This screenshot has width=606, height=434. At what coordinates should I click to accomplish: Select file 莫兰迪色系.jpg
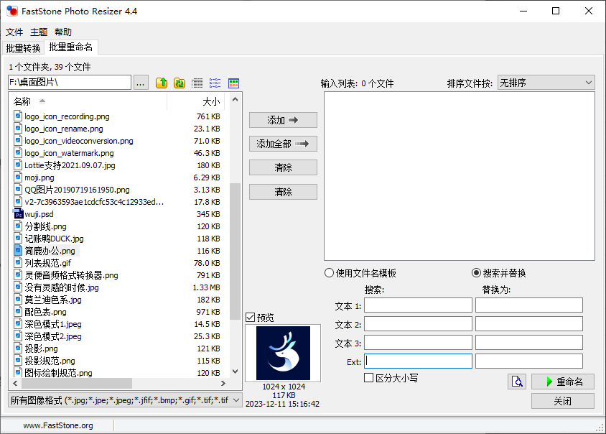pos(53,300)
